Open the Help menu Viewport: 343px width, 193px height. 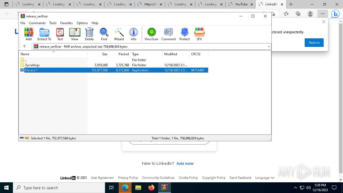[95, 23]
